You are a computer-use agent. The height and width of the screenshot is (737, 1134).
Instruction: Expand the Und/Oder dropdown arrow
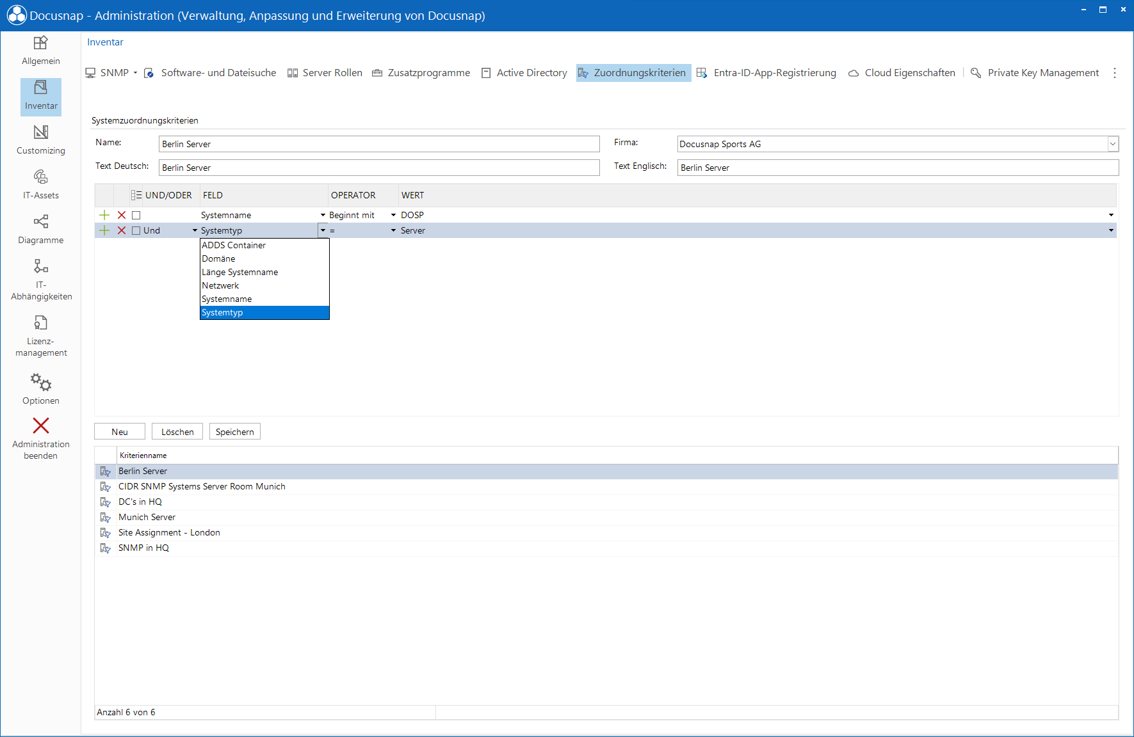(x=195, y=230)
